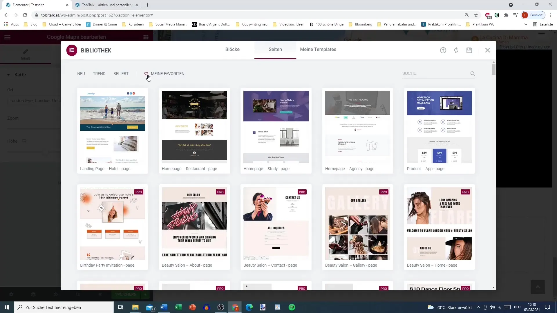557x313 pixels.
Task: Click the Pausiert profile button
Action: [533, 15]
